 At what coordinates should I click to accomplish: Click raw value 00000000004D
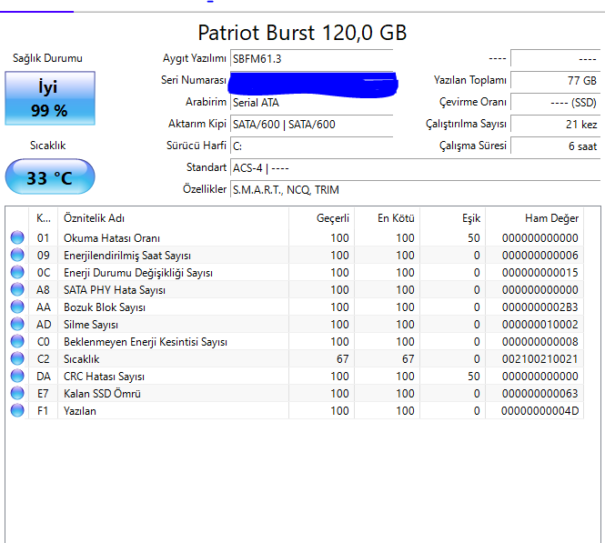tap(539, 411)
